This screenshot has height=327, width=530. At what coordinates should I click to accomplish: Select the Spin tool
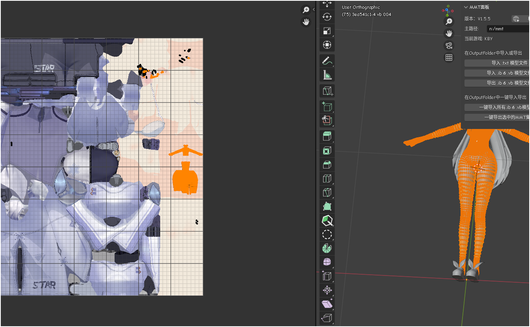327,248
